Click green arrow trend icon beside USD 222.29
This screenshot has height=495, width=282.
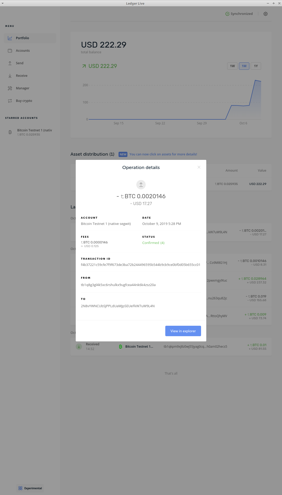click(84, 66)
